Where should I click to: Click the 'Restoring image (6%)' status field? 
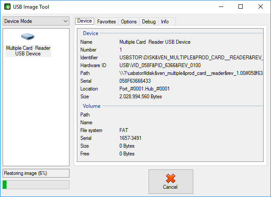[36, 173]
